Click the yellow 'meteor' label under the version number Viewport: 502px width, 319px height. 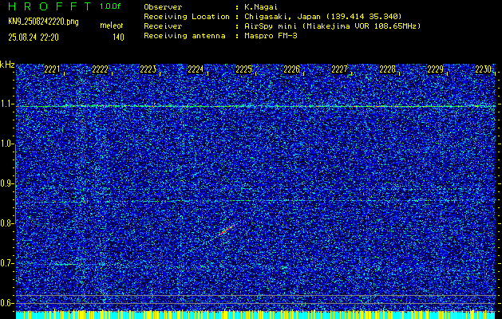(x=112, y=26)
